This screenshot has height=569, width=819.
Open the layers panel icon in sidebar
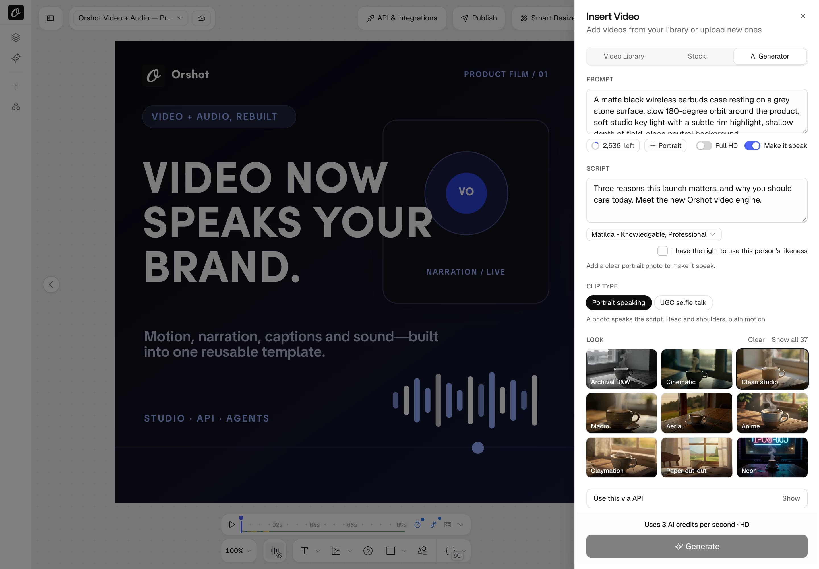(x=16, y=38)
